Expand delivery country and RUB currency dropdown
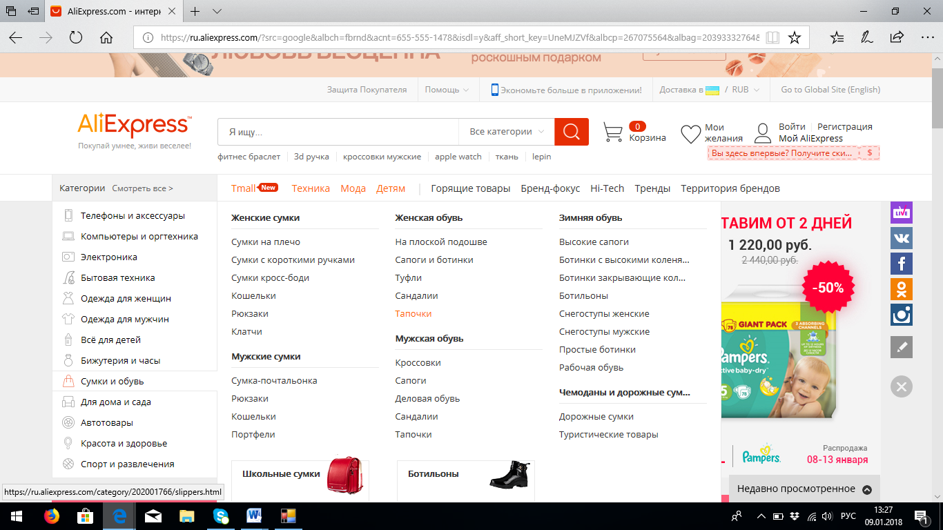This screenshot has height=530, width=943. [710, 90]
